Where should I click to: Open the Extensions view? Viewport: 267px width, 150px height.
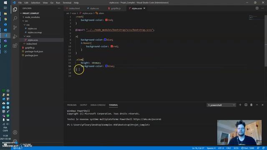pos(15,45)
